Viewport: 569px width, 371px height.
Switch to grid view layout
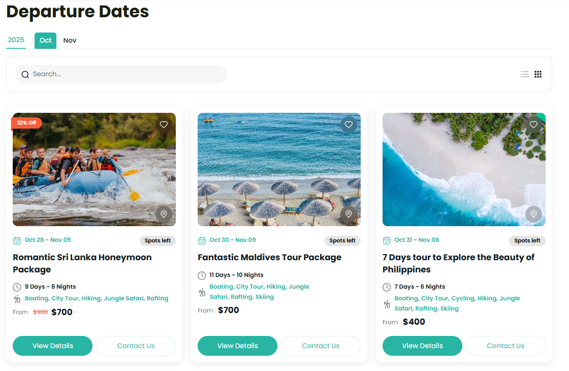pyautogui.click(x=538, y=74)
